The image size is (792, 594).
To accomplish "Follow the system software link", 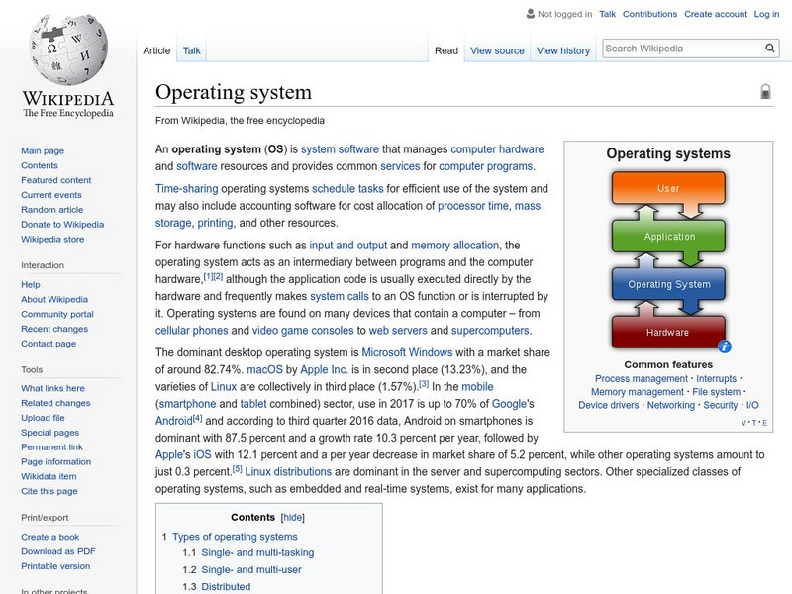I will click(x=340, y=149).
